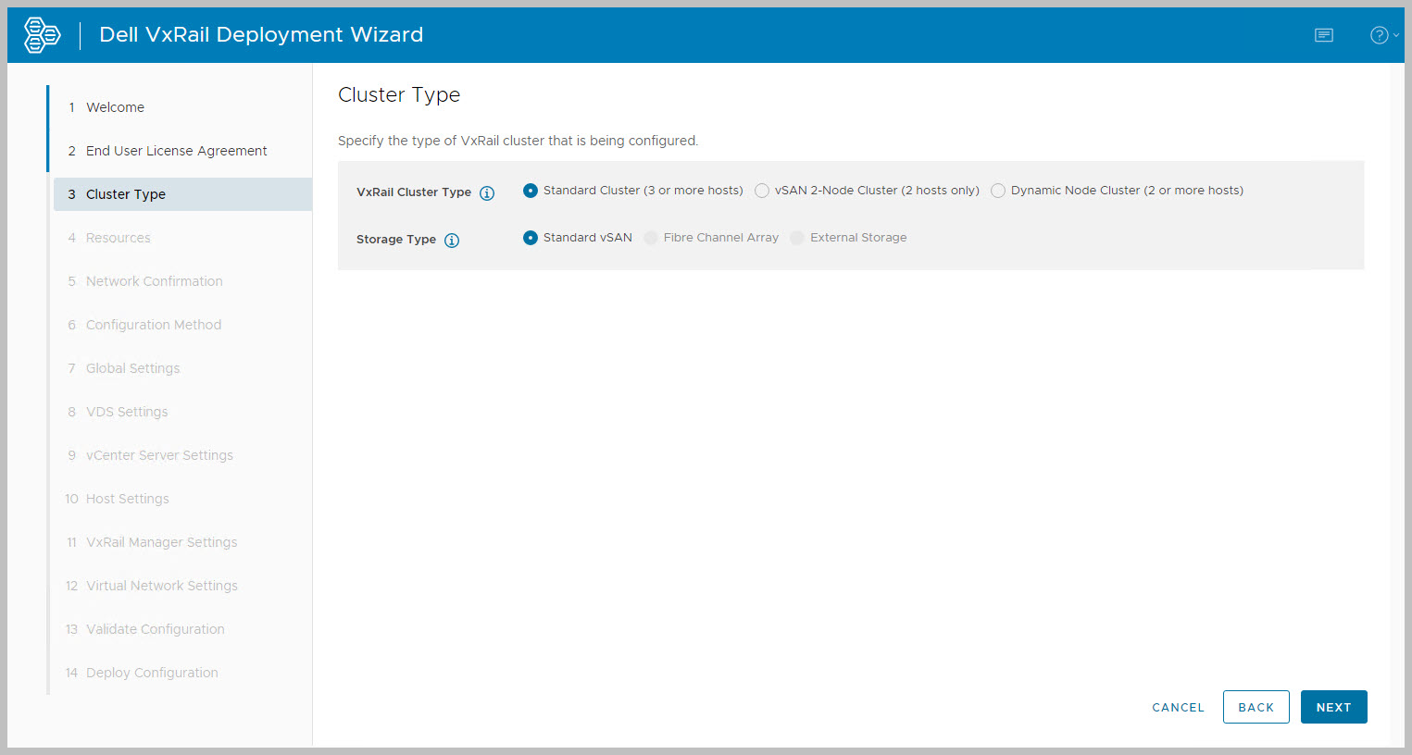Select Standard vSAN storage type

[531, 238]
